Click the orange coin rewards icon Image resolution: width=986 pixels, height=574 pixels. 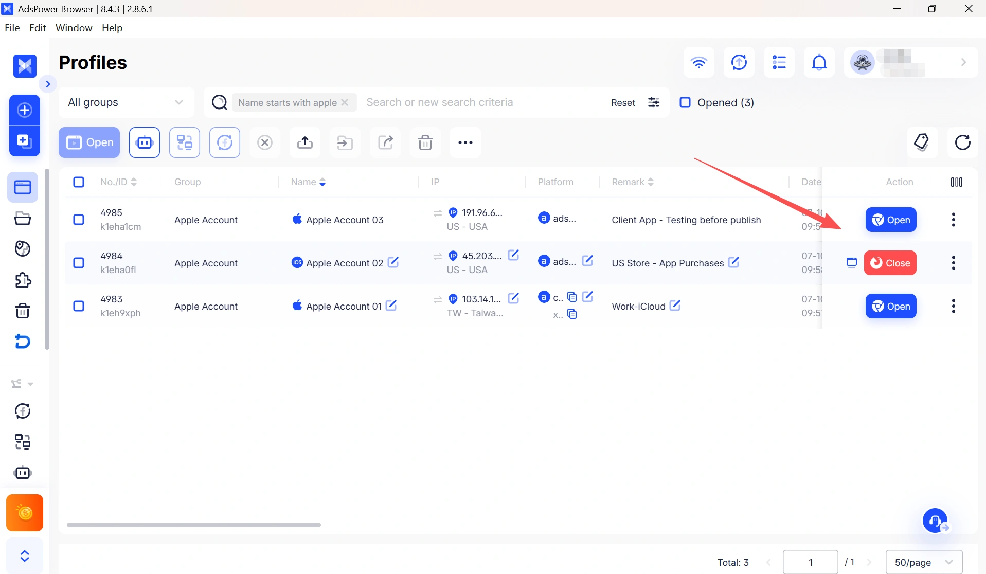25,513
